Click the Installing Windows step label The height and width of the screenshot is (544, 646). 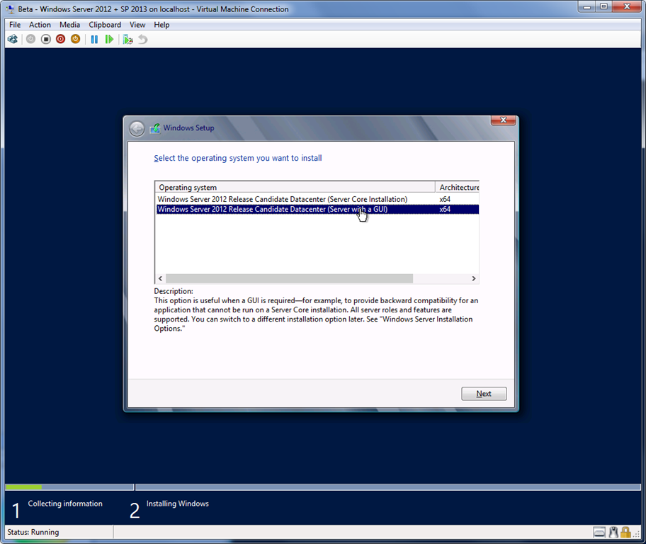tap(178, 504)
